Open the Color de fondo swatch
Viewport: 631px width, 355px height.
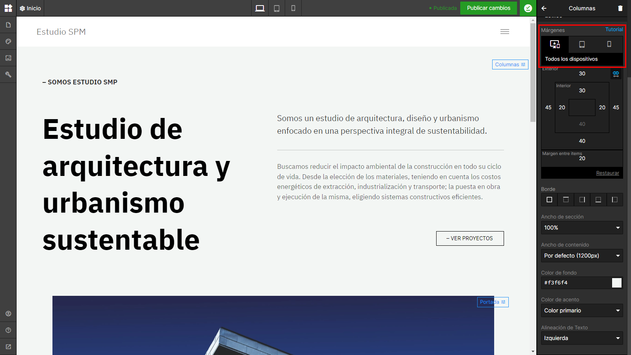617,283
